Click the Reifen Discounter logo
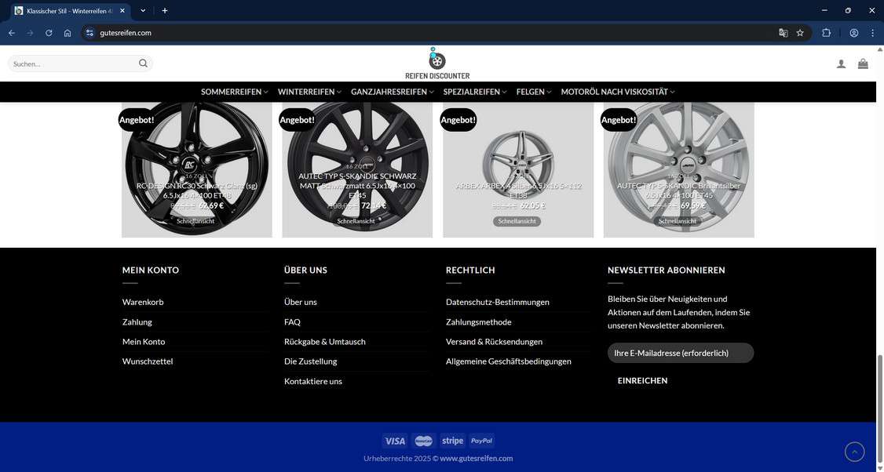884x472 pixels. 437,64
